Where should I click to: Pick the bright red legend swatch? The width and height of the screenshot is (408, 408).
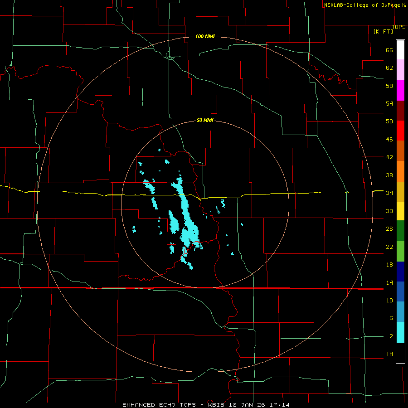tap(400, 131)
